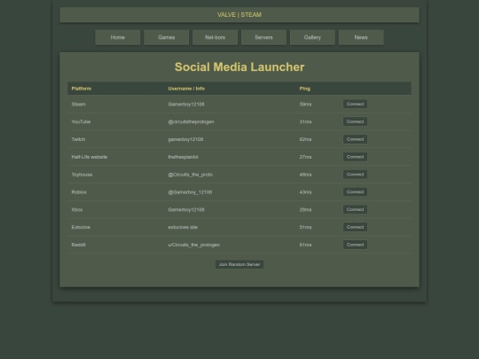Image resolution: width=479 pixels, height=359 pixels.
Task: Click the Social Media Launcher heading
Action: 239,67
